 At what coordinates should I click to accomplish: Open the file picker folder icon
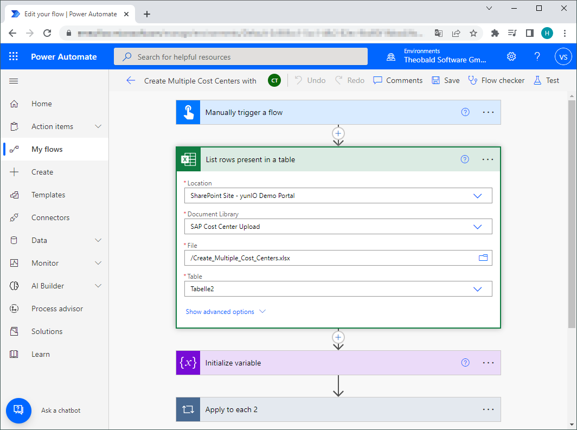point(483,258)
